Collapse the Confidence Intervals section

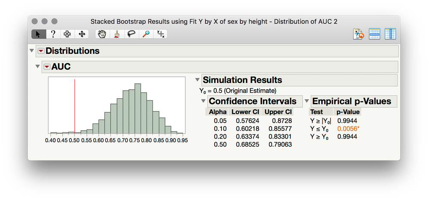click(x=203, y=101)
